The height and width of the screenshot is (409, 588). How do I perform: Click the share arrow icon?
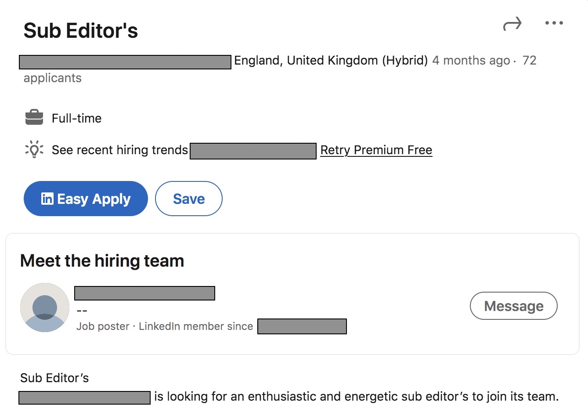[x=512, y=24]
